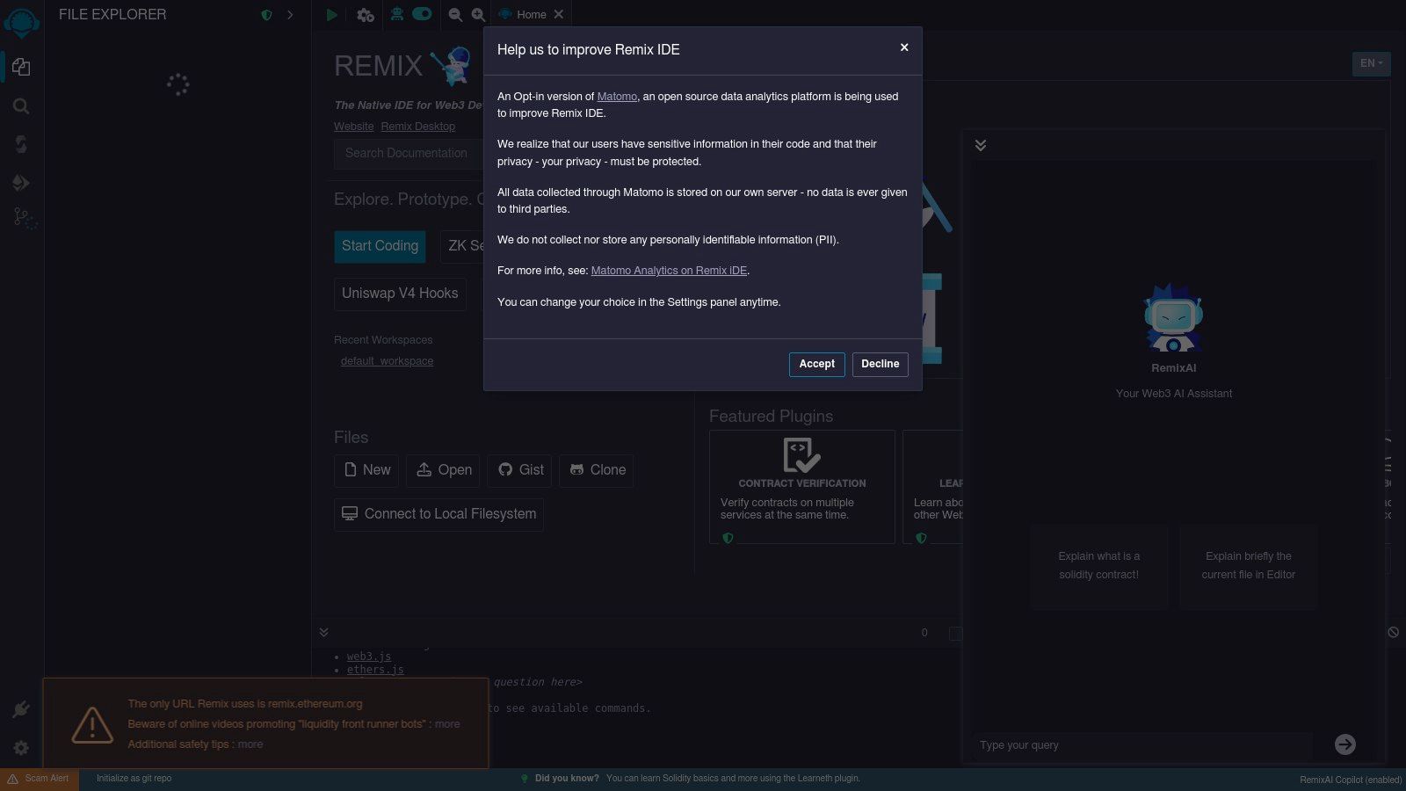This screenshot has height=791, width=1406.
Task: Click the zoom out magnifier icon
Action: click(x=455, y=15)
